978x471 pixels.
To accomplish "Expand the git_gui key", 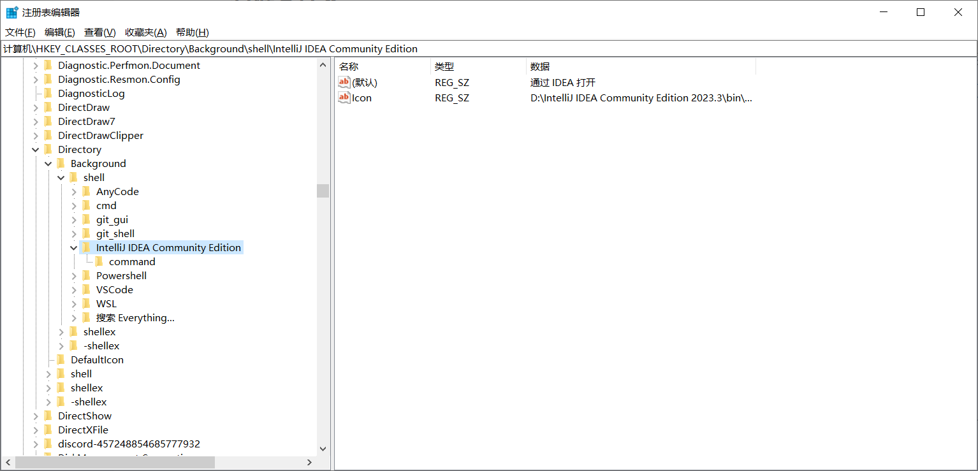I will coord(74,220).
